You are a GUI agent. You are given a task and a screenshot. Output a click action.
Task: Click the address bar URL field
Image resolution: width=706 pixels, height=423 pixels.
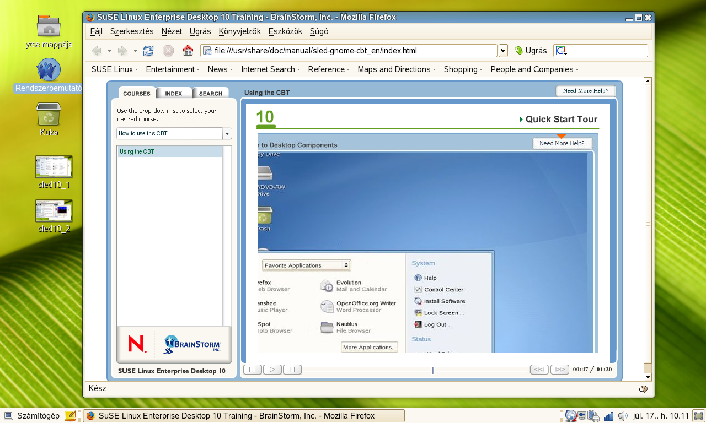(x=349, y=51)
